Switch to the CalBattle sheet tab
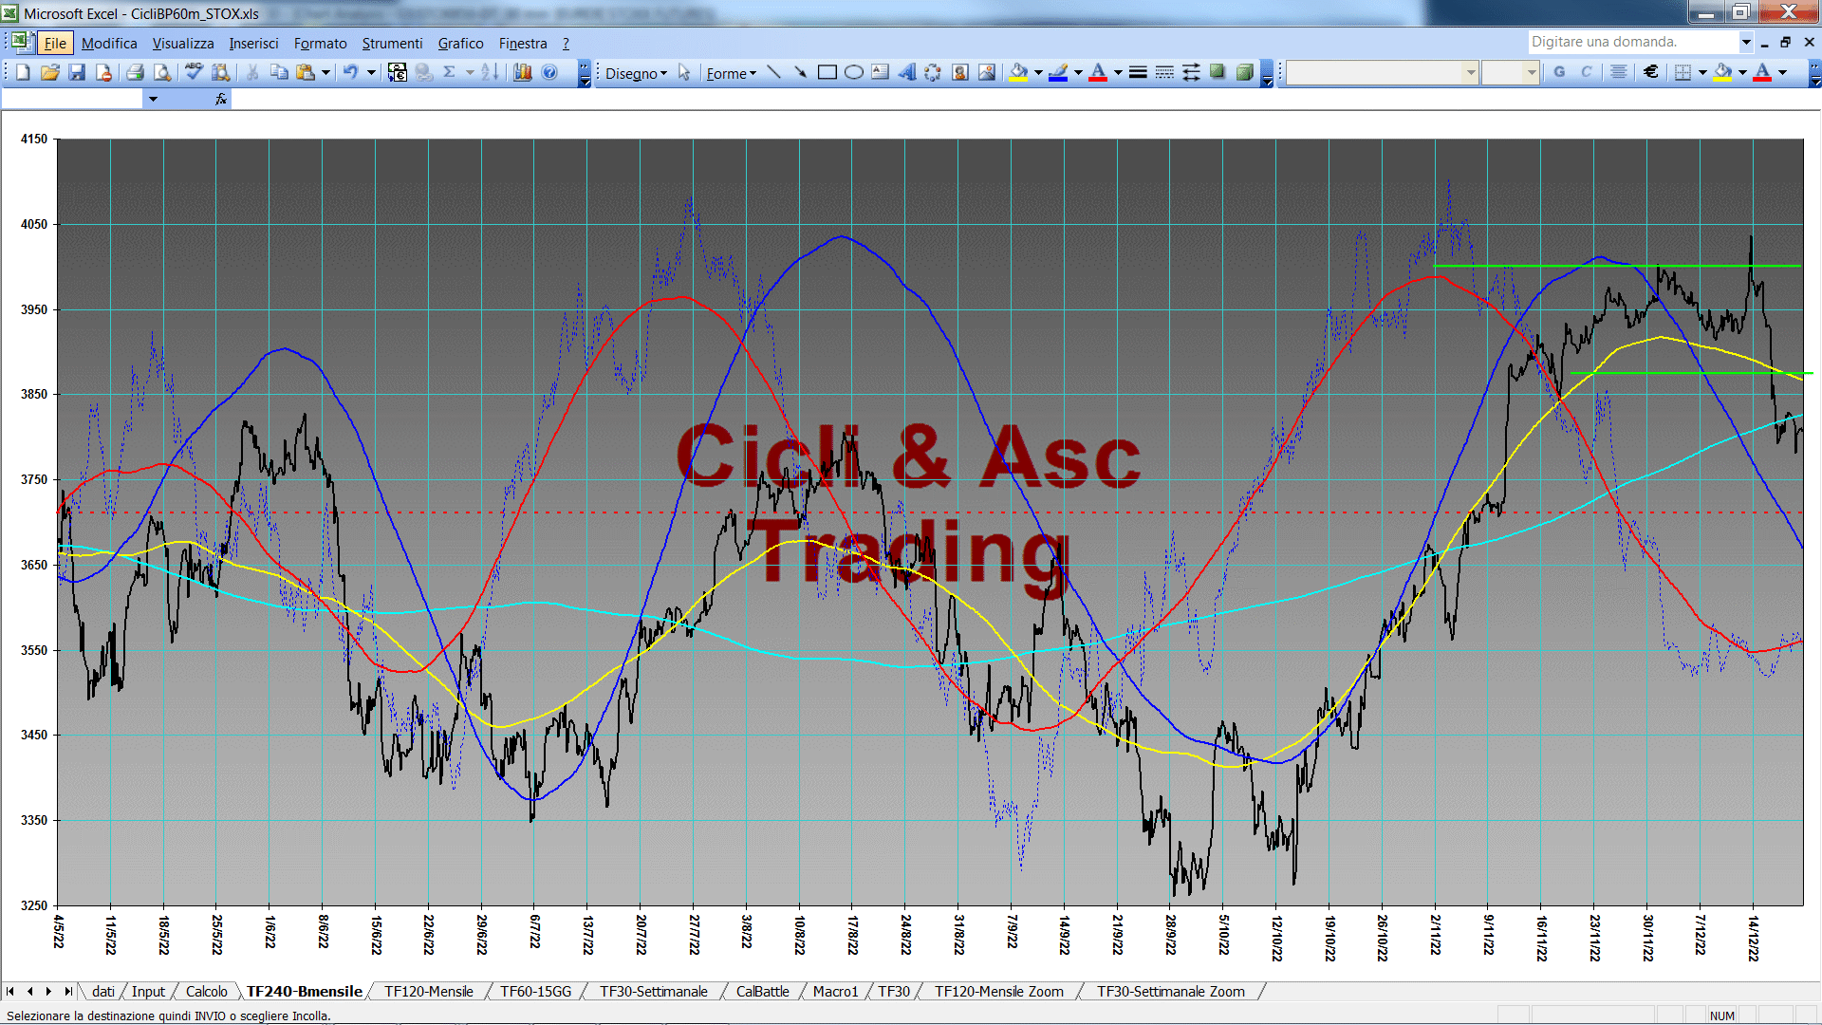The width and height of the screenshot is (1822, 1025). click(x=762, y=991)
